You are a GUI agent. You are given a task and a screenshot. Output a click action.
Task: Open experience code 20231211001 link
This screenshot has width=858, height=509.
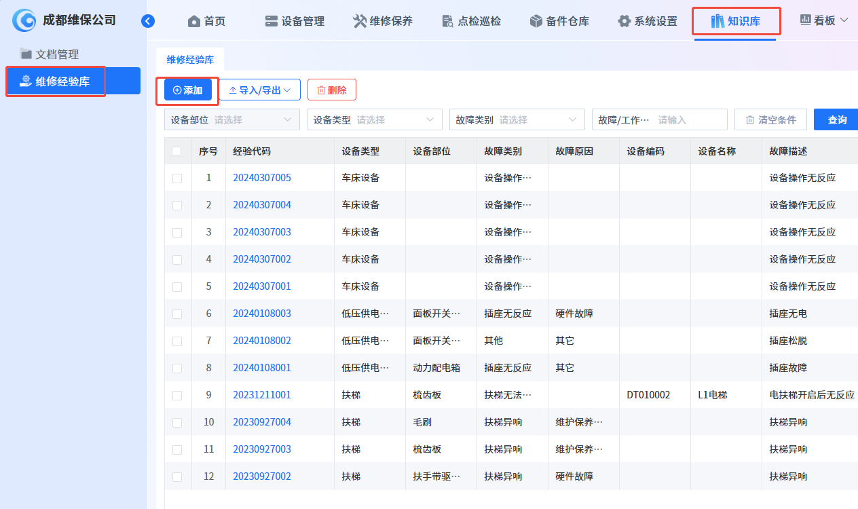pyautogui.click(x=262, y=395)
